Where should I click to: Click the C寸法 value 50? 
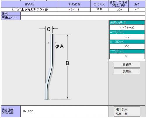pyautogui.click(x=127, y=56)
